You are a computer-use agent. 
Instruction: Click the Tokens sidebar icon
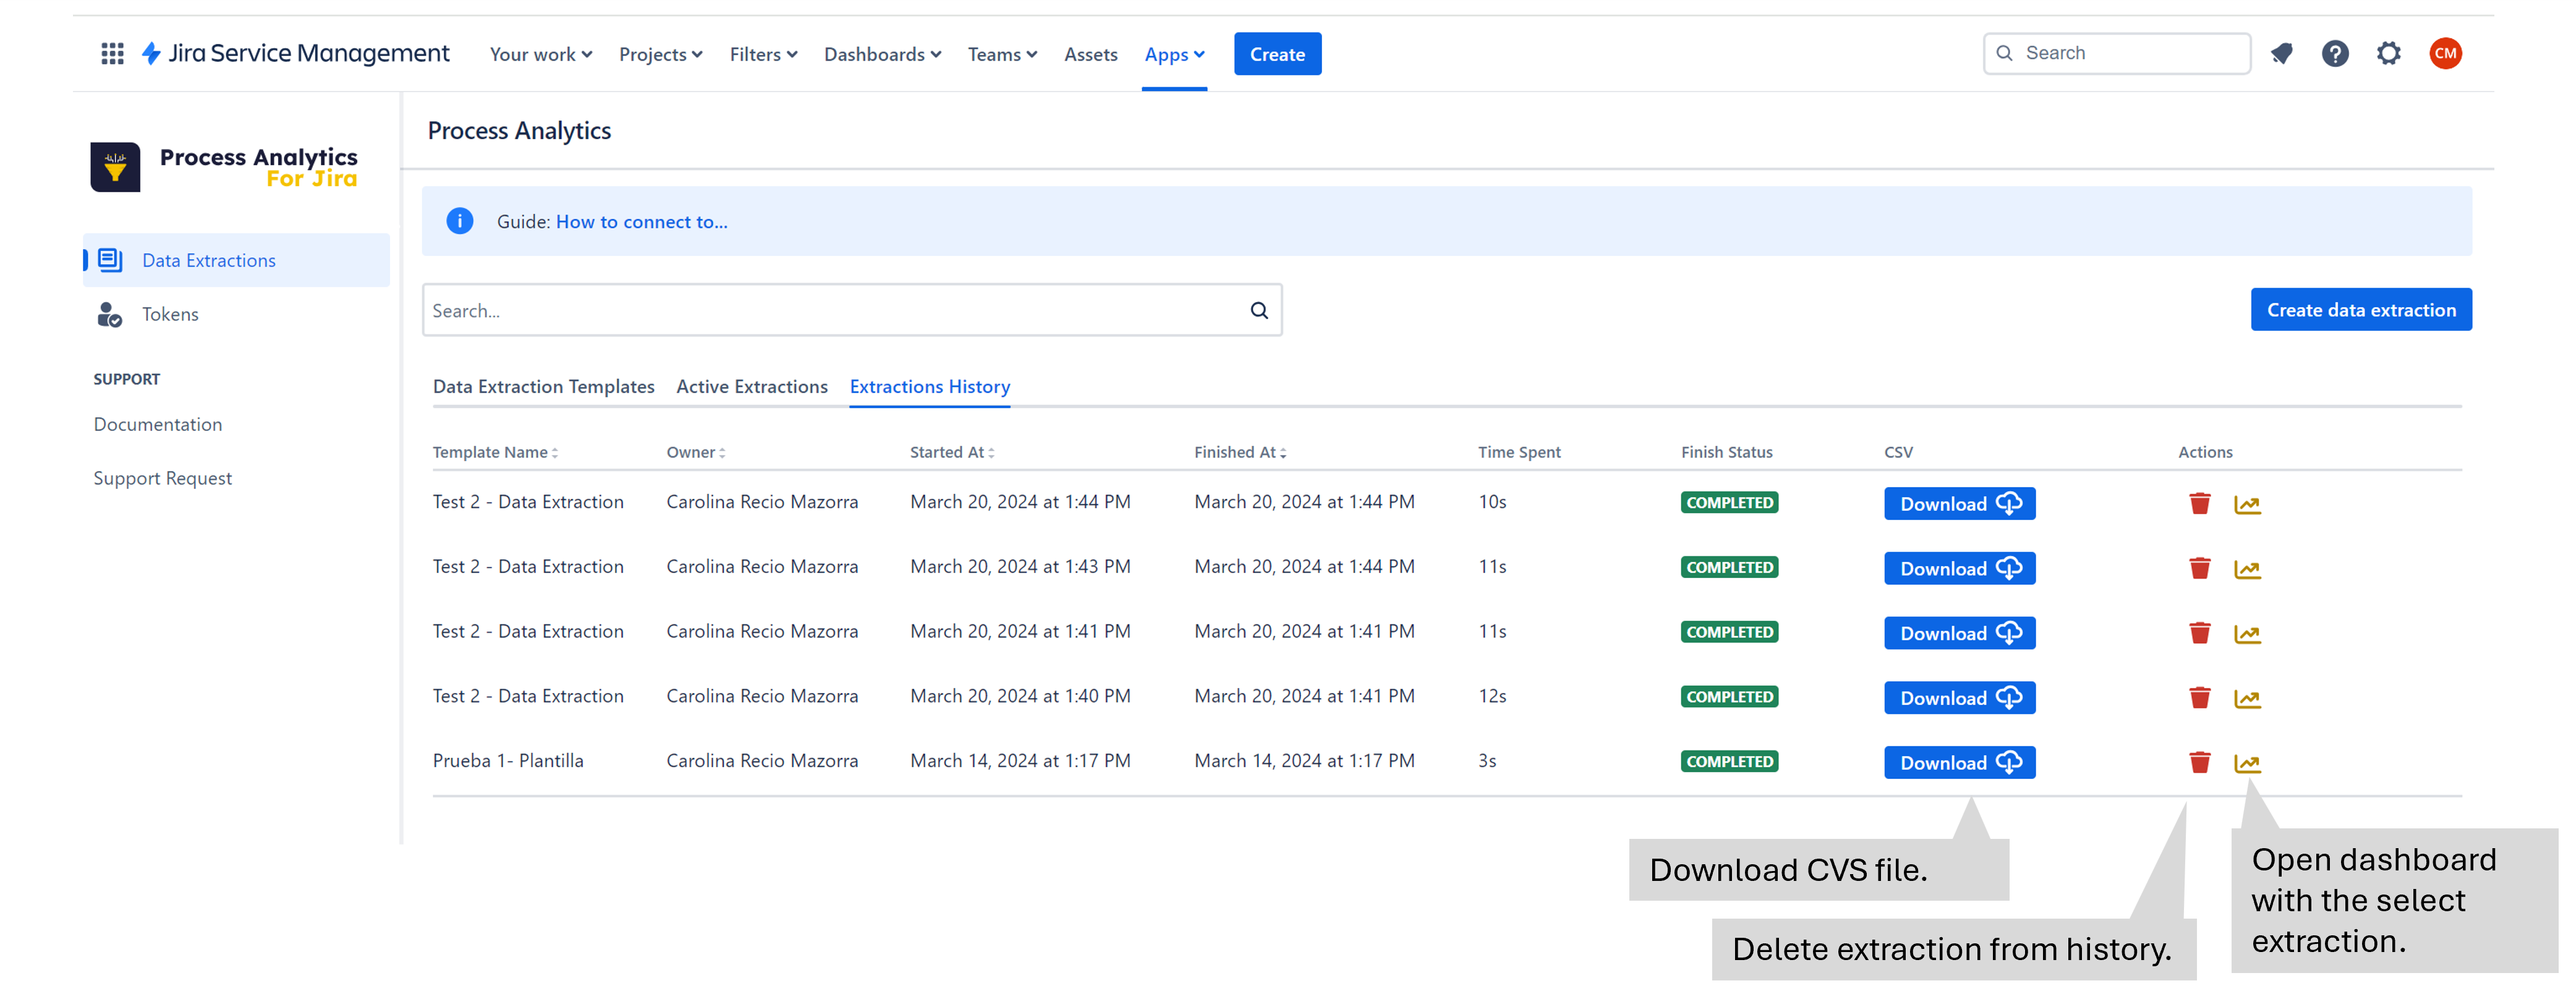pyautogui.click(x=109, y=314)
